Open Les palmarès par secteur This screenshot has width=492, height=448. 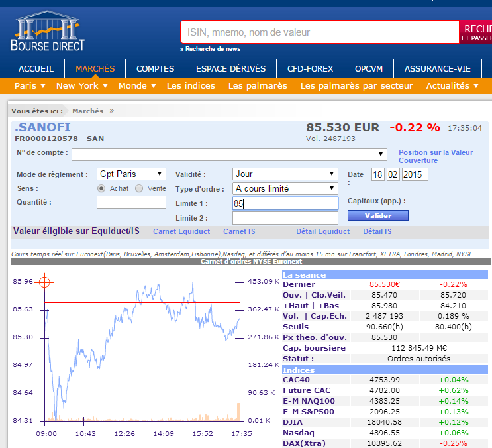tap(357, 85)
